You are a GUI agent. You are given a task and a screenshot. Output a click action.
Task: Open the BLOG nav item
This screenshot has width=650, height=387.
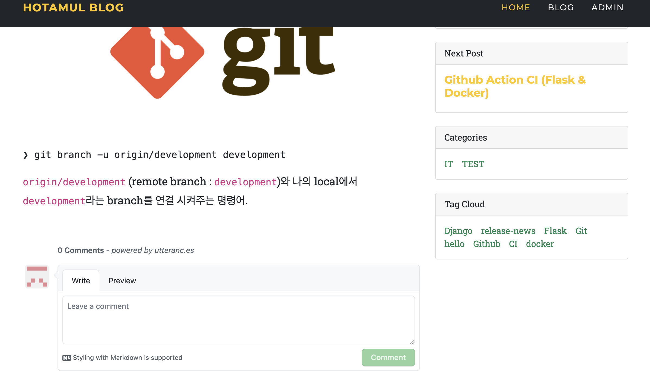561,8
